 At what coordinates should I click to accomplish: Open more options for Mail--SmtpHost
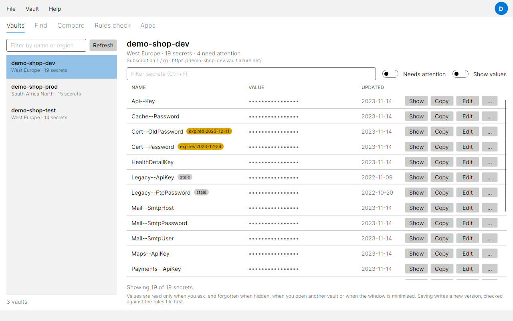tap(489, 208)
